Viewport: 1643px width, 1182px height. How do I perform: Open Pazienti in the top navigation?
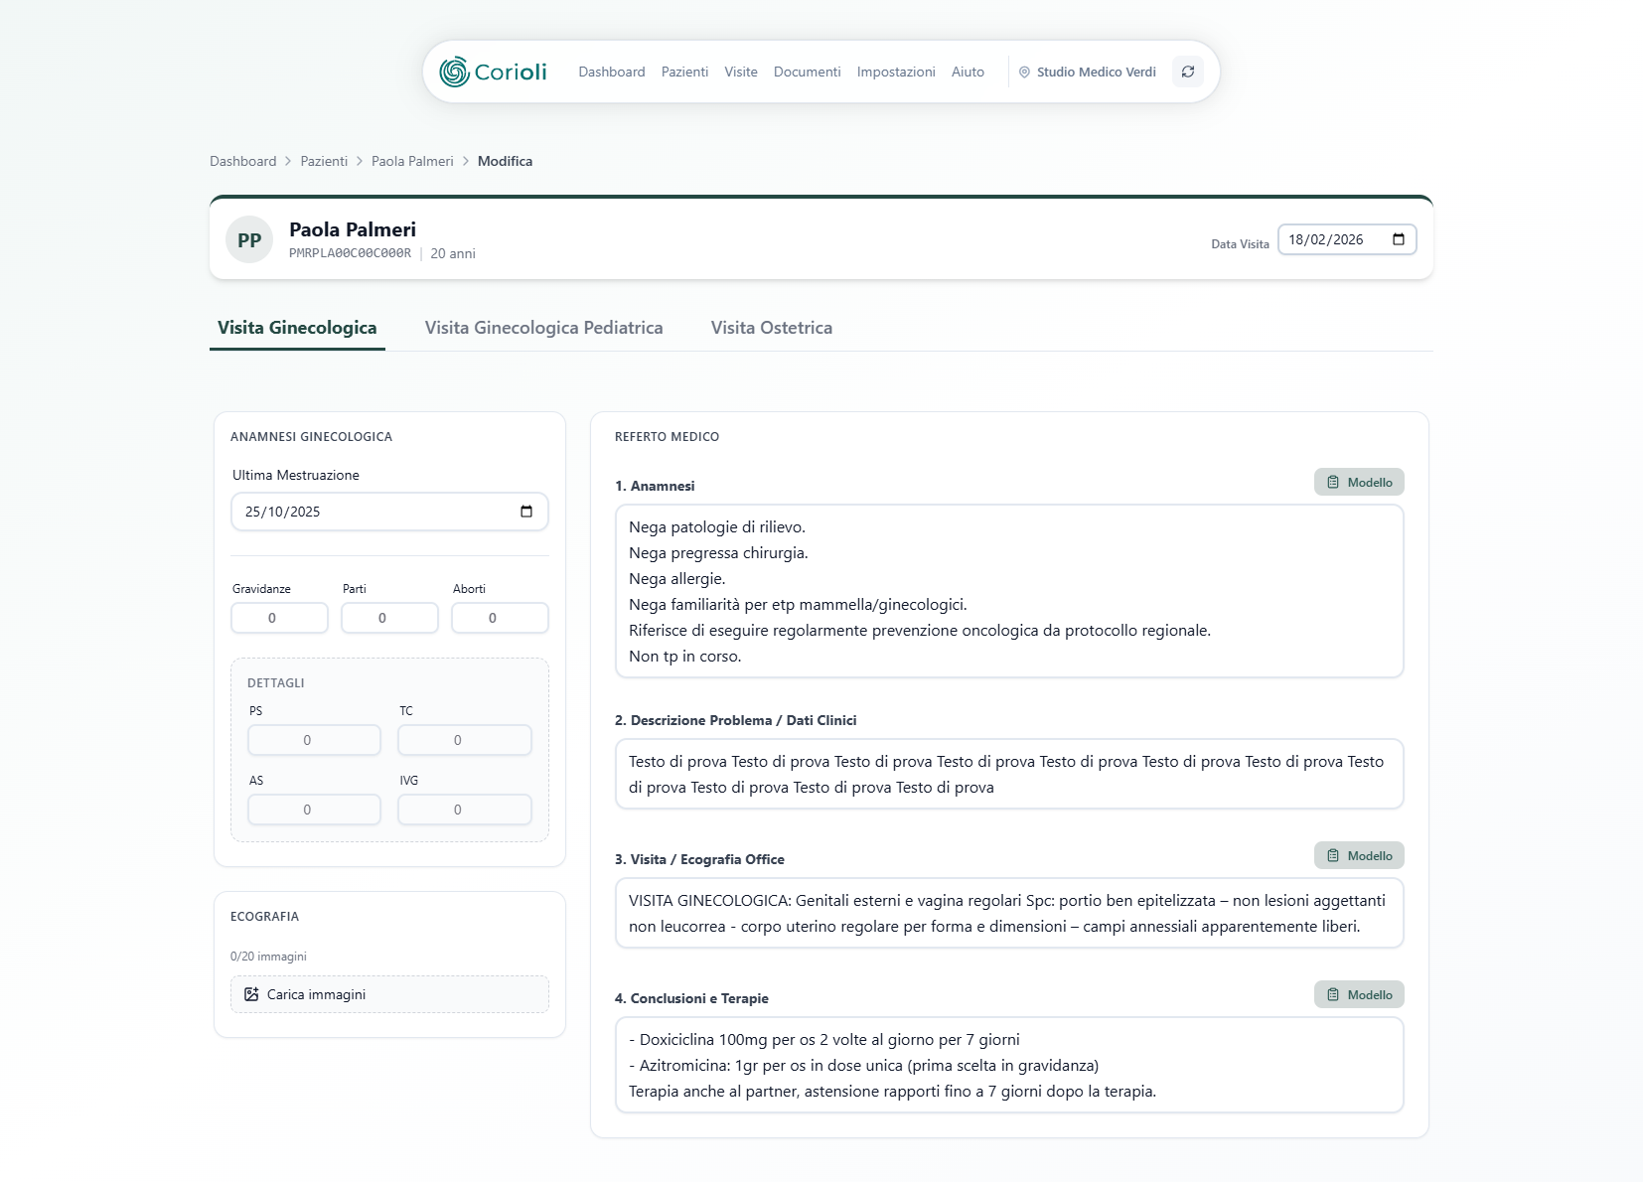click(684, 72)
